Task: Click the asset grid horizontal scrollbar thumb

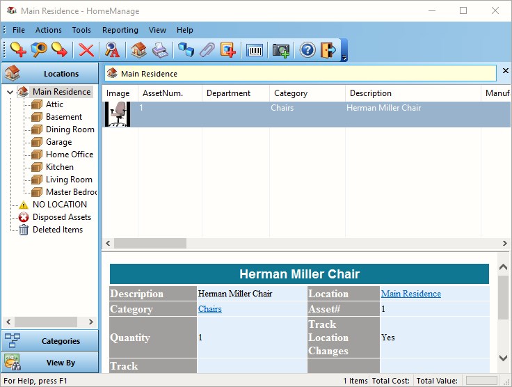Action: 150,244
